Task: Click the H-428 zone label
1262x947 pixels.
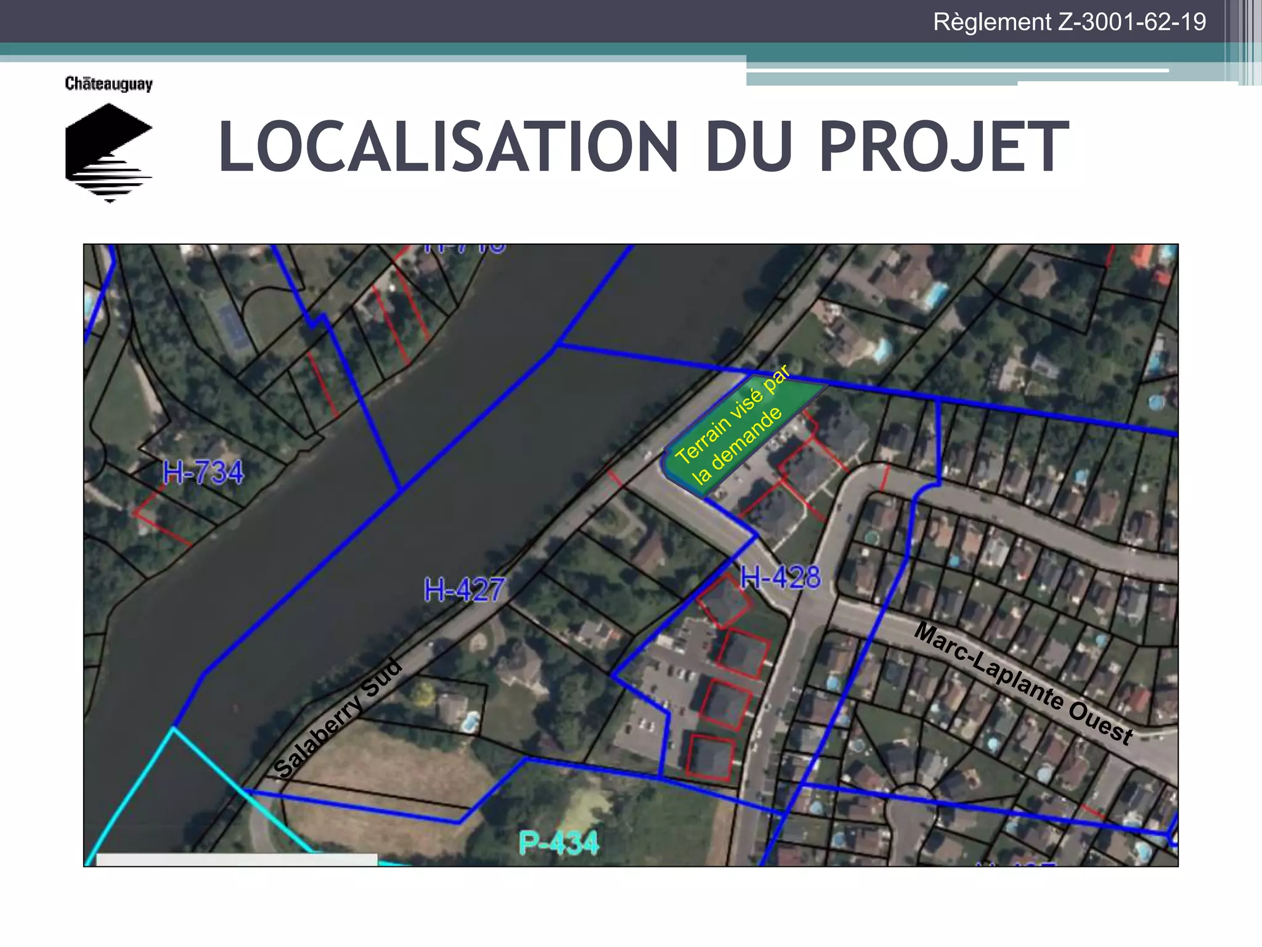Action: coord(780,578)
